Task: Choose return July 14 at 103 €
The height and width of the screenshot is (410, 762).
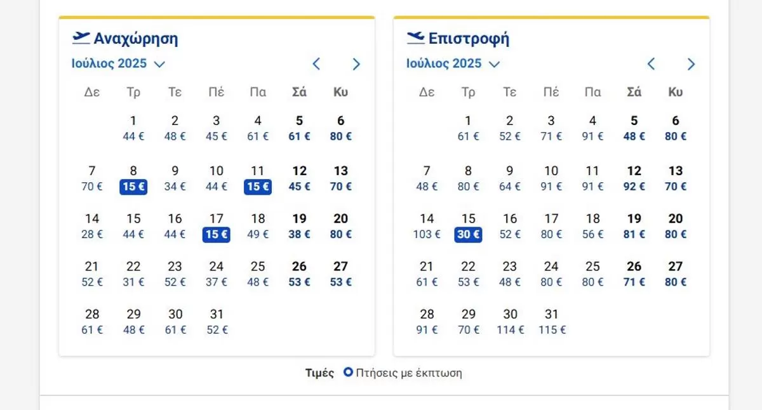Action: click(427, 227)
